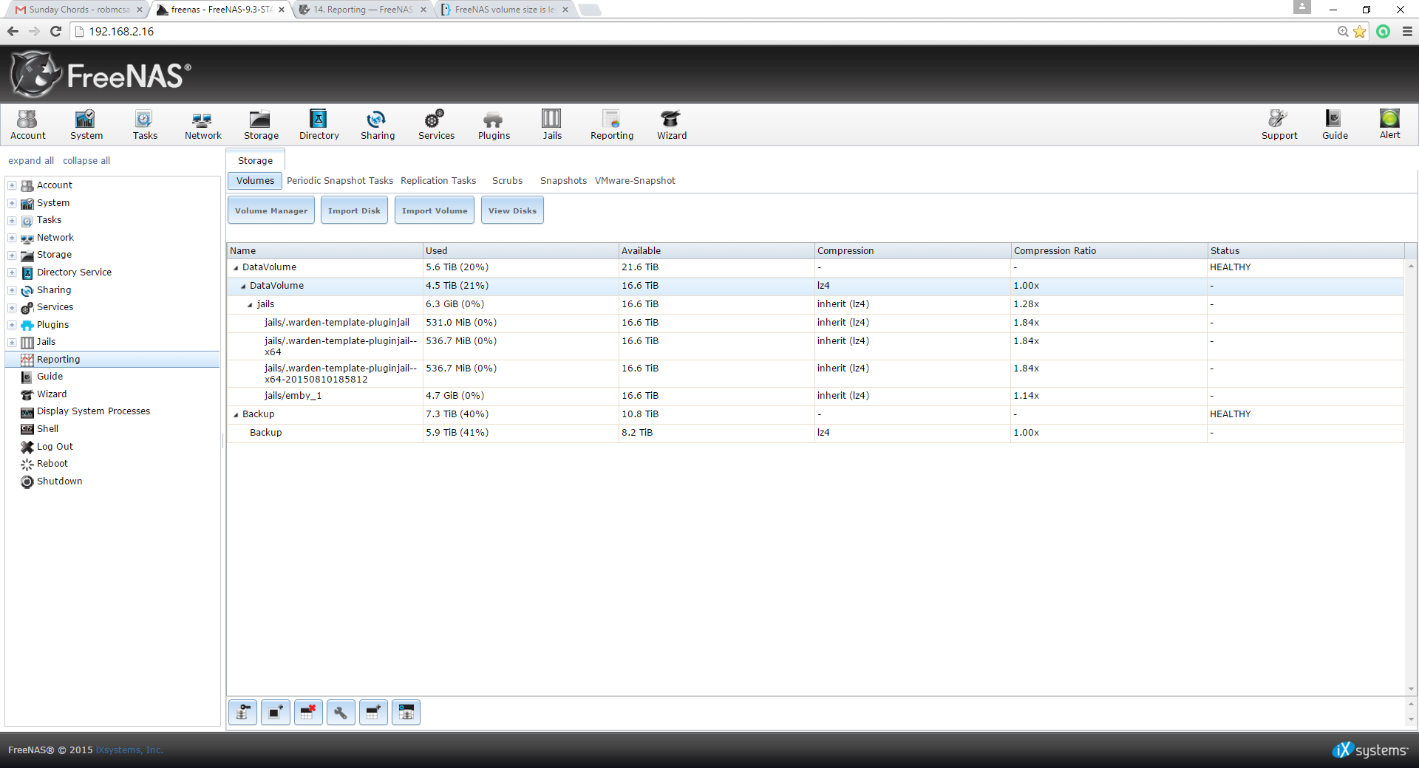Open the Account toolbar icon
The image size is (1419, 768).
(28, 125)
